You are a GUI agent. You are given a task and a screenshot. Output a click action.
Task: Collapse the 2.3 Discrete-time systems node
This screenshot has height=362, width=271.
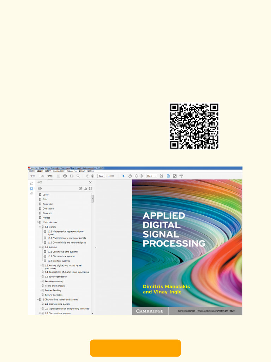click(x=40, y=313)
